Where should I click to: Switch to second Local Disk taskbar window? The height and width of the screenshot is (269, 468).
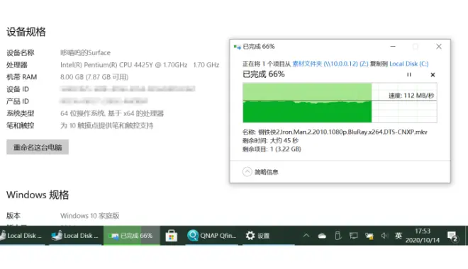point(74,236)
